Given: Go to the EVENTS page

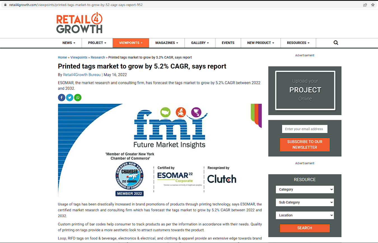Looking at the screenshot, I should [228, 43].
